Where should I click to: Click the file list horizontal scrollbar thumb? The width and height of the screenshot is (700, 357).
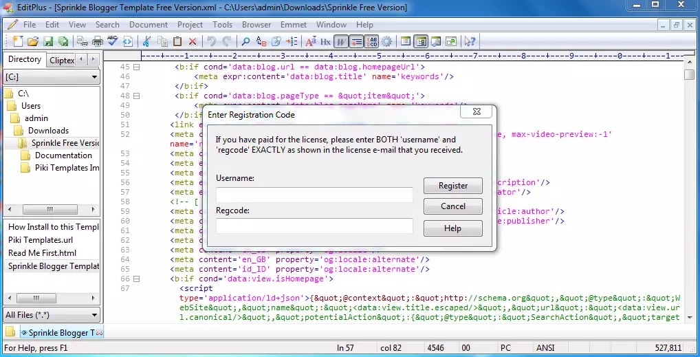coord(36,298)
